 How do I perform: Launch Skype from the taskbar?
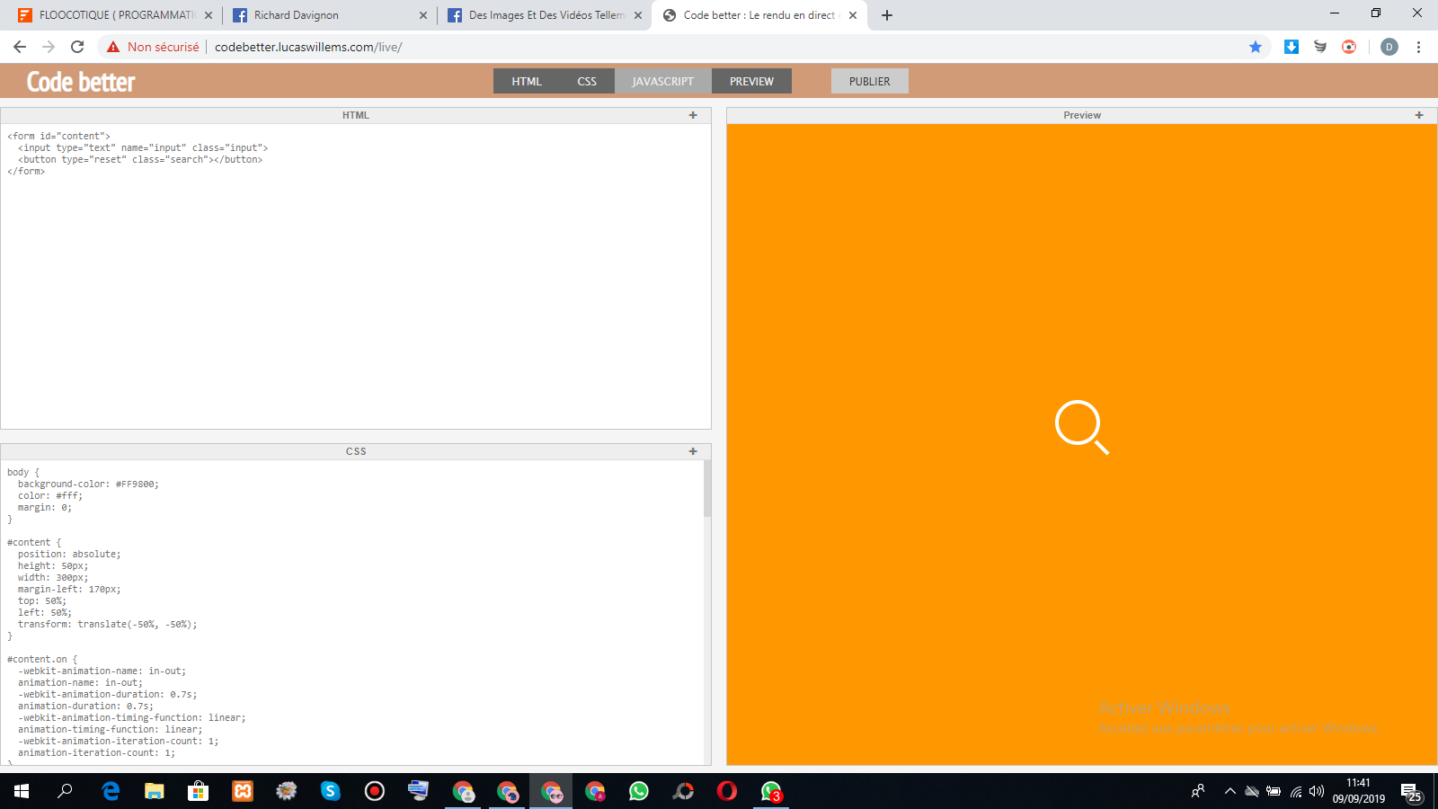[x=331, y=791]
